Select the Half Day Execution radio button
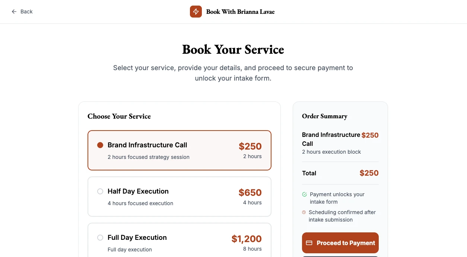 [x=100, y=191]
